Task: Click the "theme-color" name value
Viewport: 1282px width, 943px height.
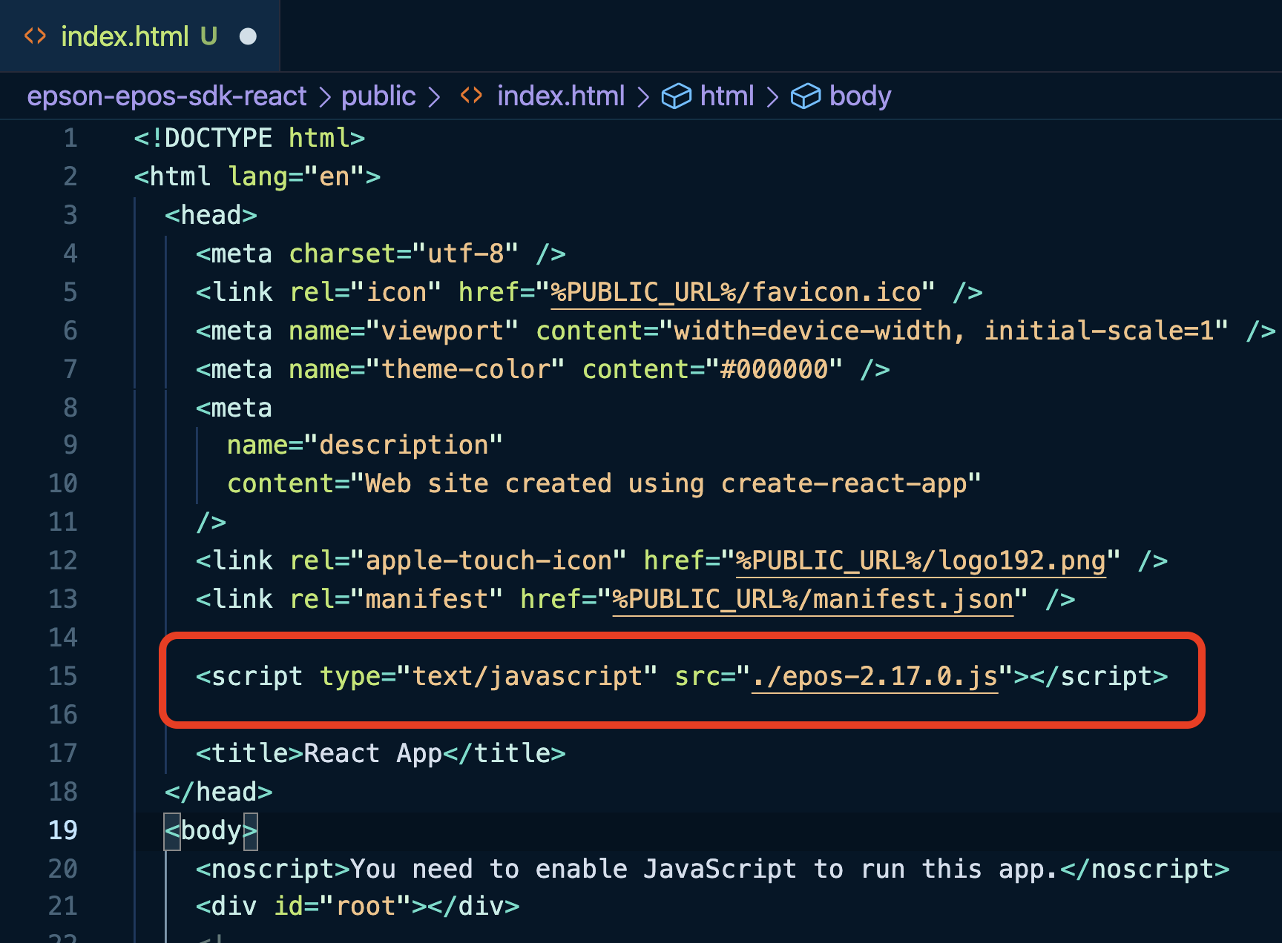Action: point(465,369)
